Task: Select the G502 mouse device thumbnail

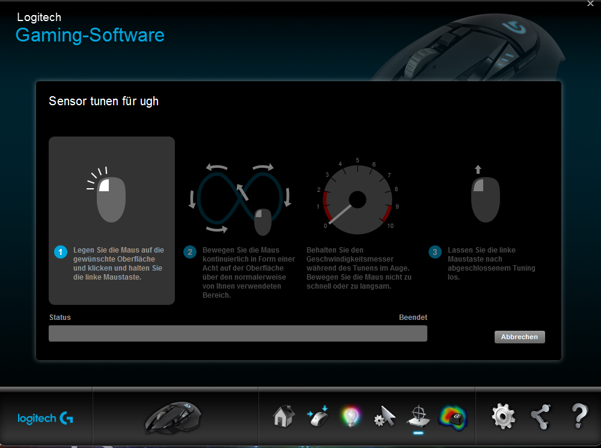Action: click(x=173, y=417)
